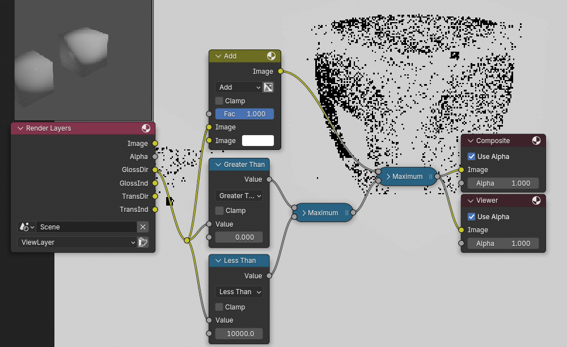Collapse the Render Layers node

[20, 128]
